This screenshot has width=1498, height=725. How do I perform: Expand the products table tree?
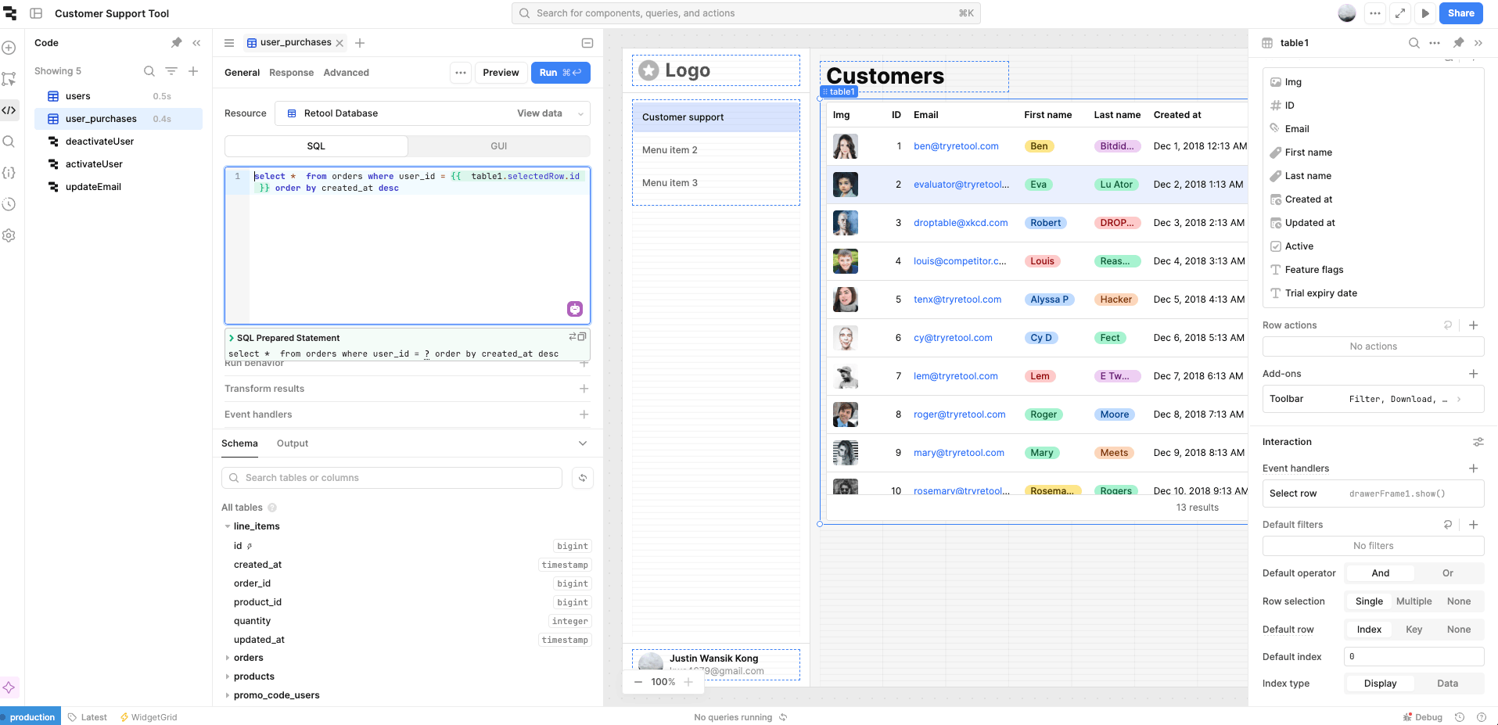point(228,677)
